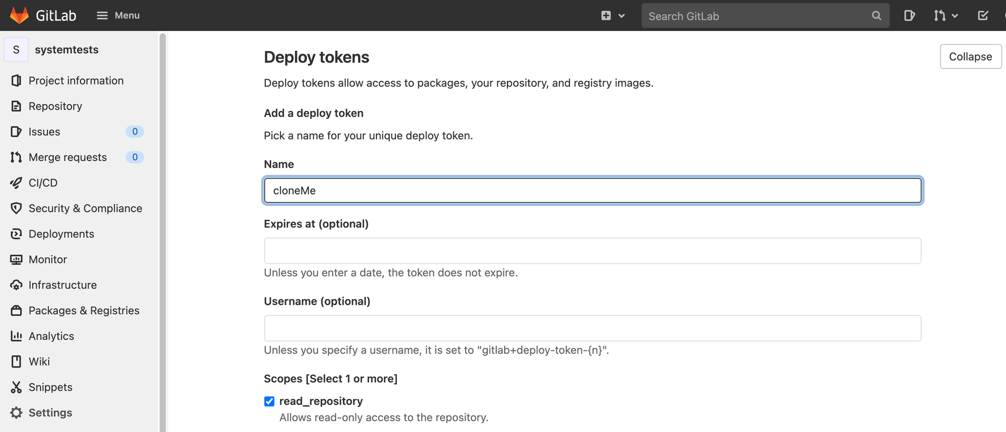Click the Security & Compliance shield icon
The image size is (1006, 432).
[x=16, y=208]
